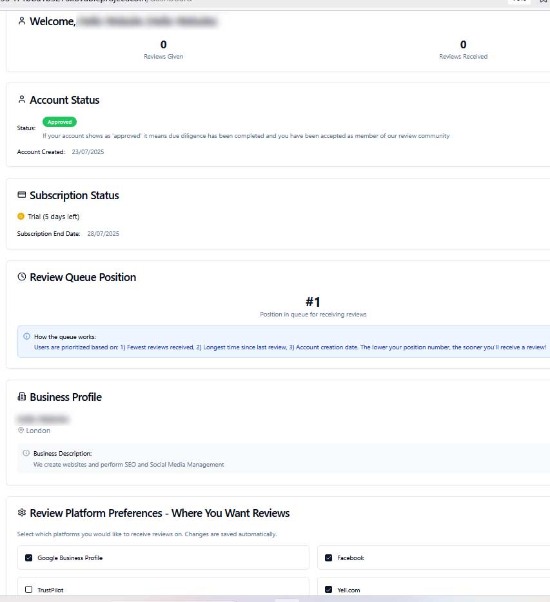The width and height of the screenshot is (550, 602).
Task: Click the info icon beside How the queue works
Action: (x=26, y=336)
